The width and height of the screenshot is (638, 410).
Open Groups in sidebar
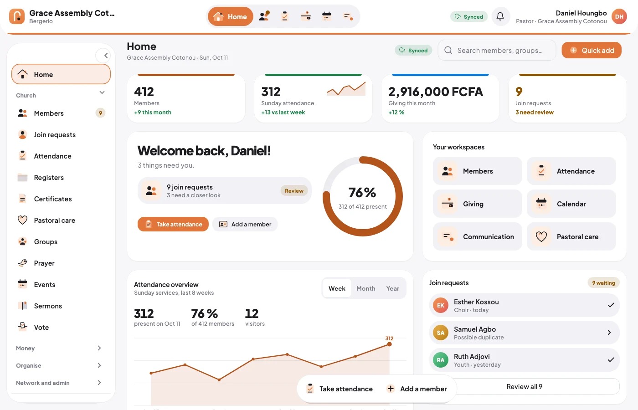pos(61,242)
